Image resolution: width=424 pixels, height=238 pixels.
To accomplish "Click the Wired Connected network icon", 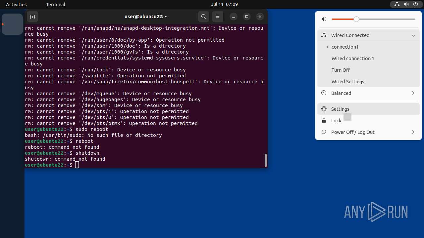I will 324,35.
